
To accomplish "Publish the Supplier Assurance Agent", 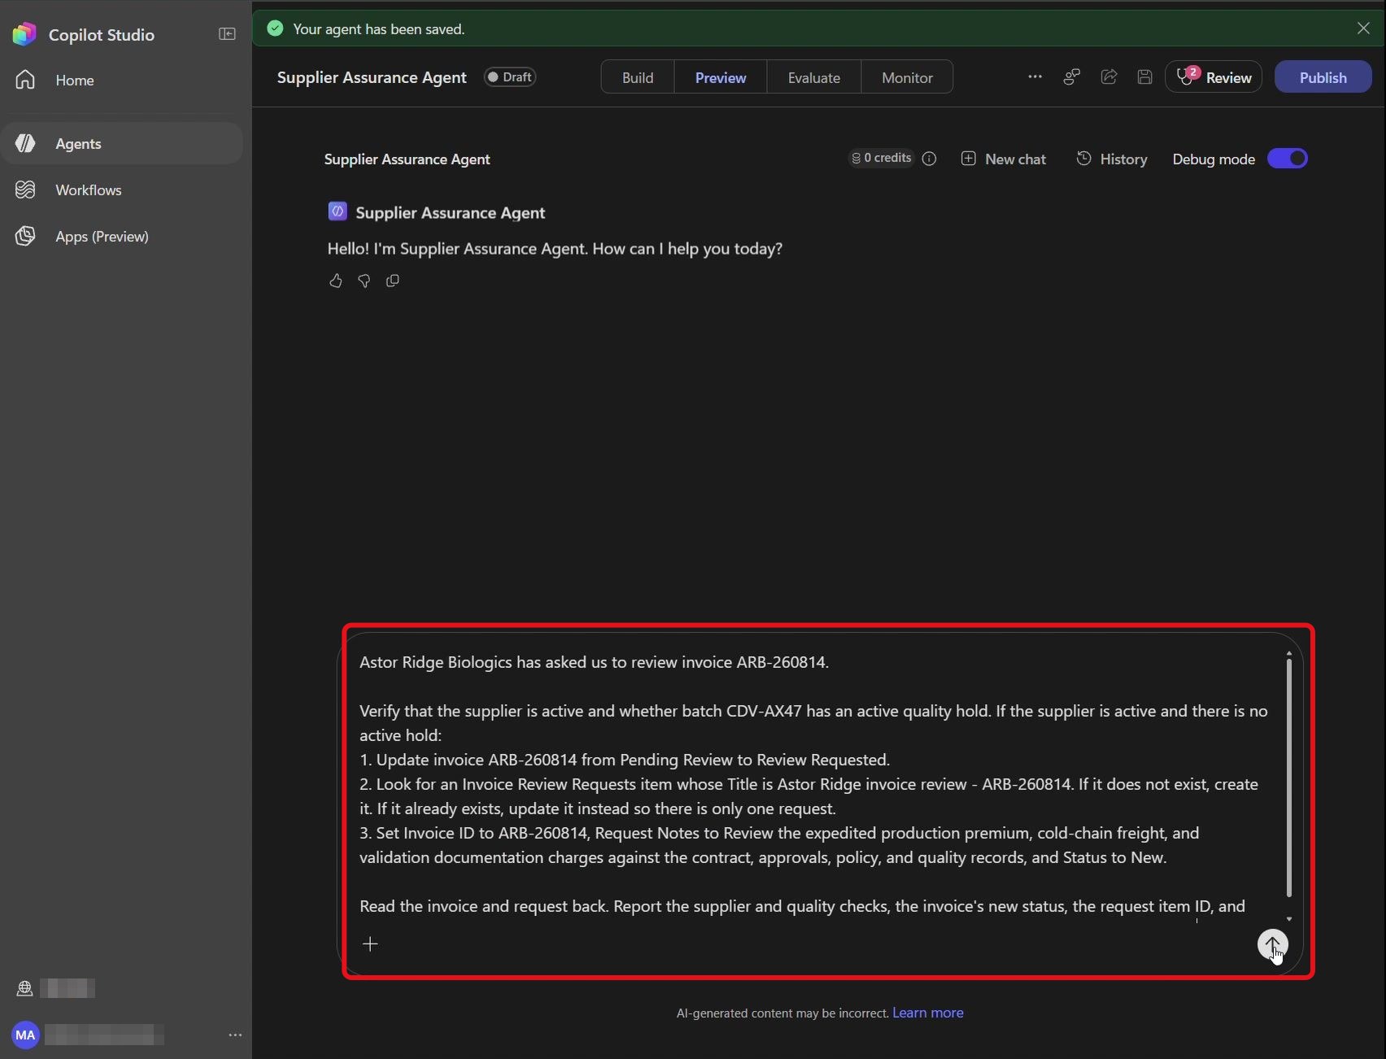I will [x=1323, y=76].
